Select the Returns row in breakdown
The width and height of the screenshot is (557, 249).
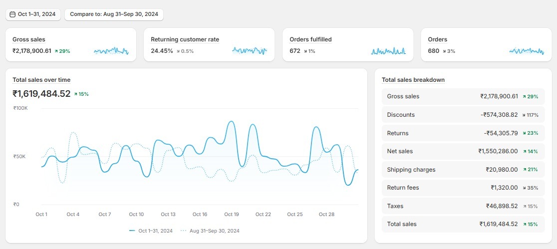point(463,133)
